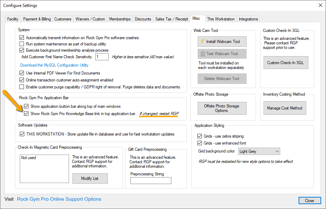Image resolution: width=326 pixels, height=209 pixels.
Task: Open the Memberships tab
Action: (x=120, y=19)
